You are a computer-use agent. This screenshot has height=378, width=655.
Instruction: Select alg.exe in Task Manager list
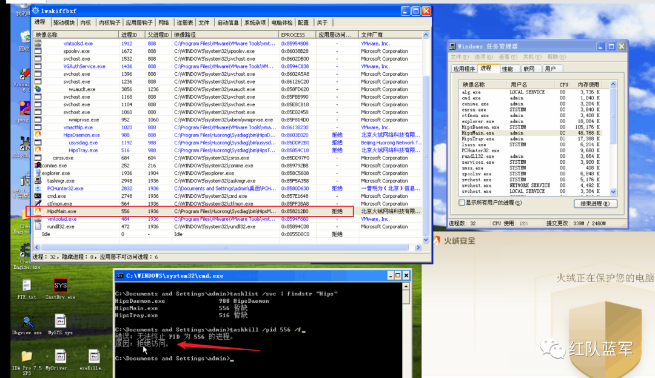point(534,92)
